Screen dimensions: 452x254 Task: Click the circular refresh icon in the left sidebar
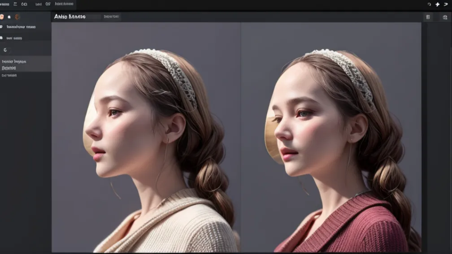[5, 50]
